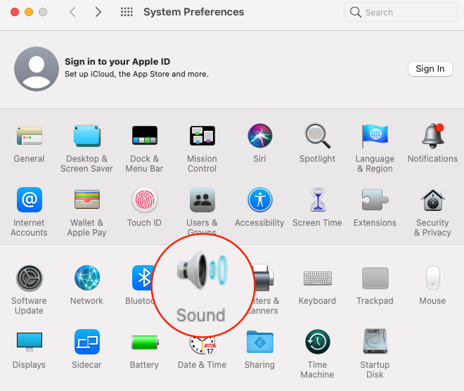Close the System Preferences window
464x391 pixels.
pyautogui.click(x=15, y=12)
